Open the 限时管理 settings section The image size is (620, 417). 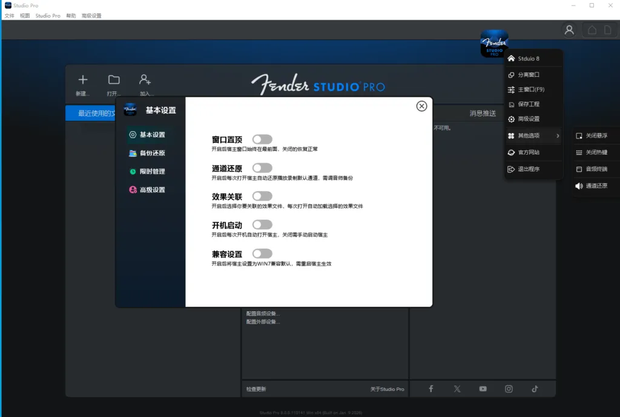pos(147,172)
